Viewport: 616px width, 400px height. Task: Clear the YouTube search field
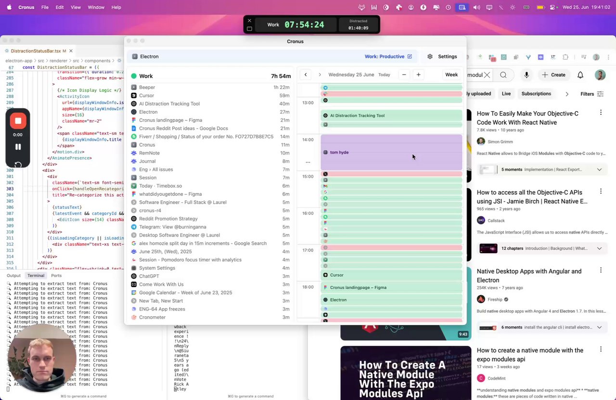point(487,75)
